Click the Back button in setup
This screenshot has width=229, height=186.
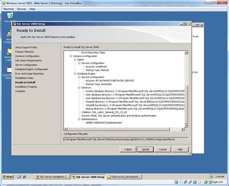click(128, 149)
